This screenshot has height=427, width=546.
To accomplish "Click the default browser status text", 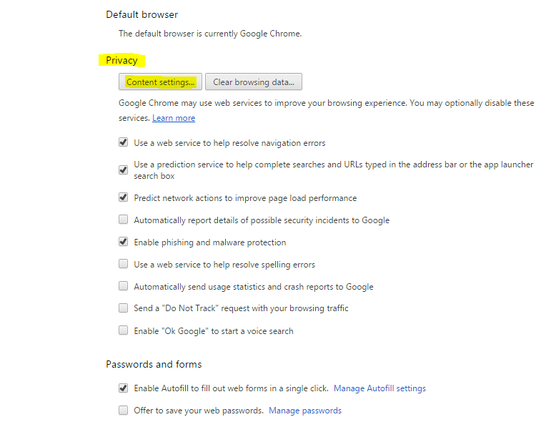I will (x=210, y=33).
